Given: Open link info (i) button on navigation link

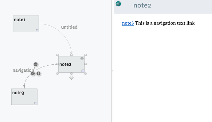Looking at the screenshot, I should click(x=38, y=74).
